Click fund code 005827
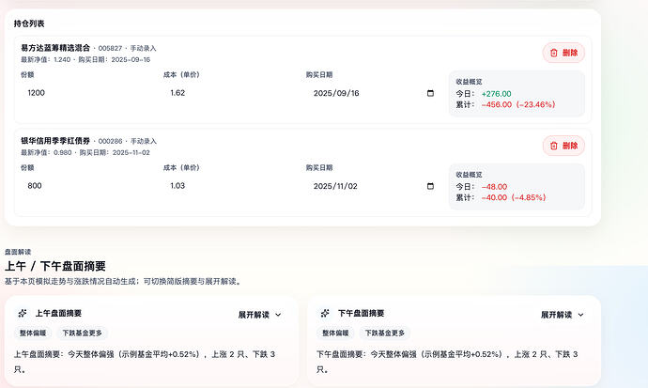 coord(110,48)
